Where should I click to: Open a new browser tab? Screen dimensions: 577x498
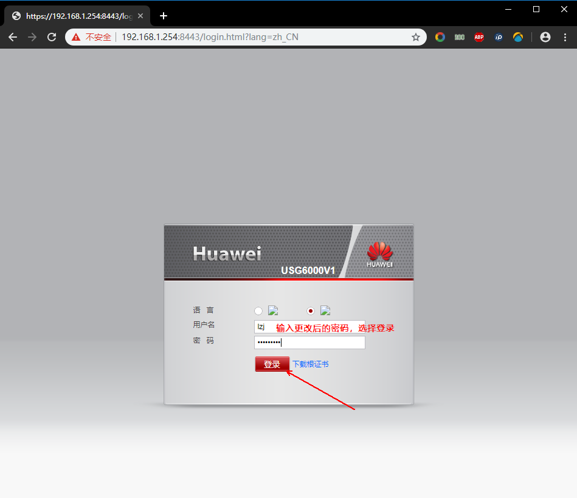tap(164, 16)
